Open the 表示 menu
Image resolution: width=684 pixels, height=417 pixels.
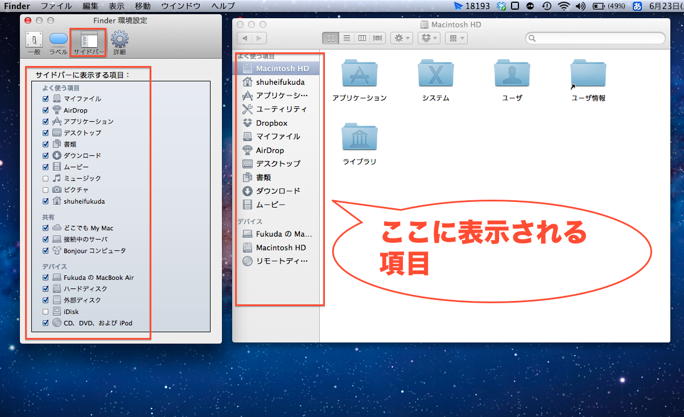click(116, 6)
